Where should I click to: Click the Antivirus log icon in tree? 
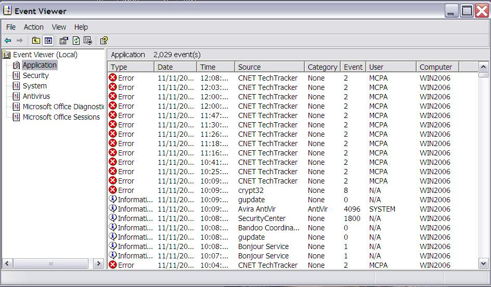16,96
